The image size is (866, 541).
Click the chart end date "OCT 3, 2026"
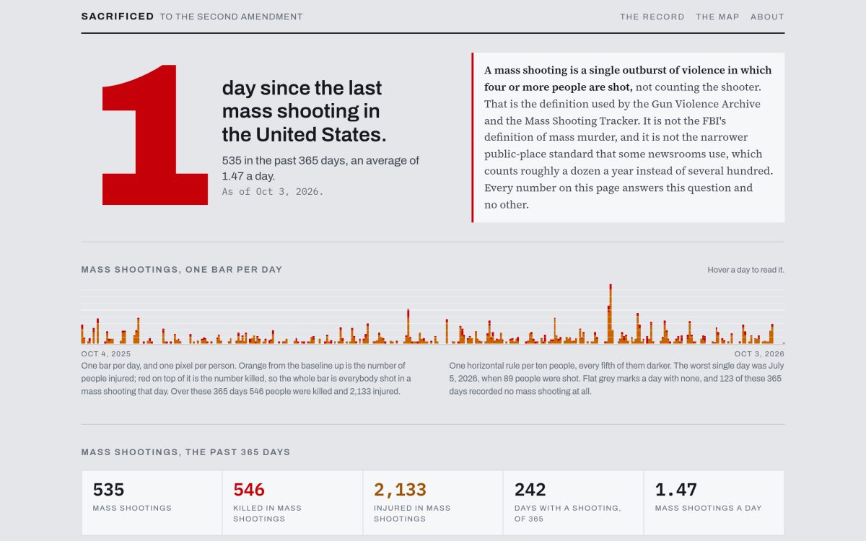[759, 354]
